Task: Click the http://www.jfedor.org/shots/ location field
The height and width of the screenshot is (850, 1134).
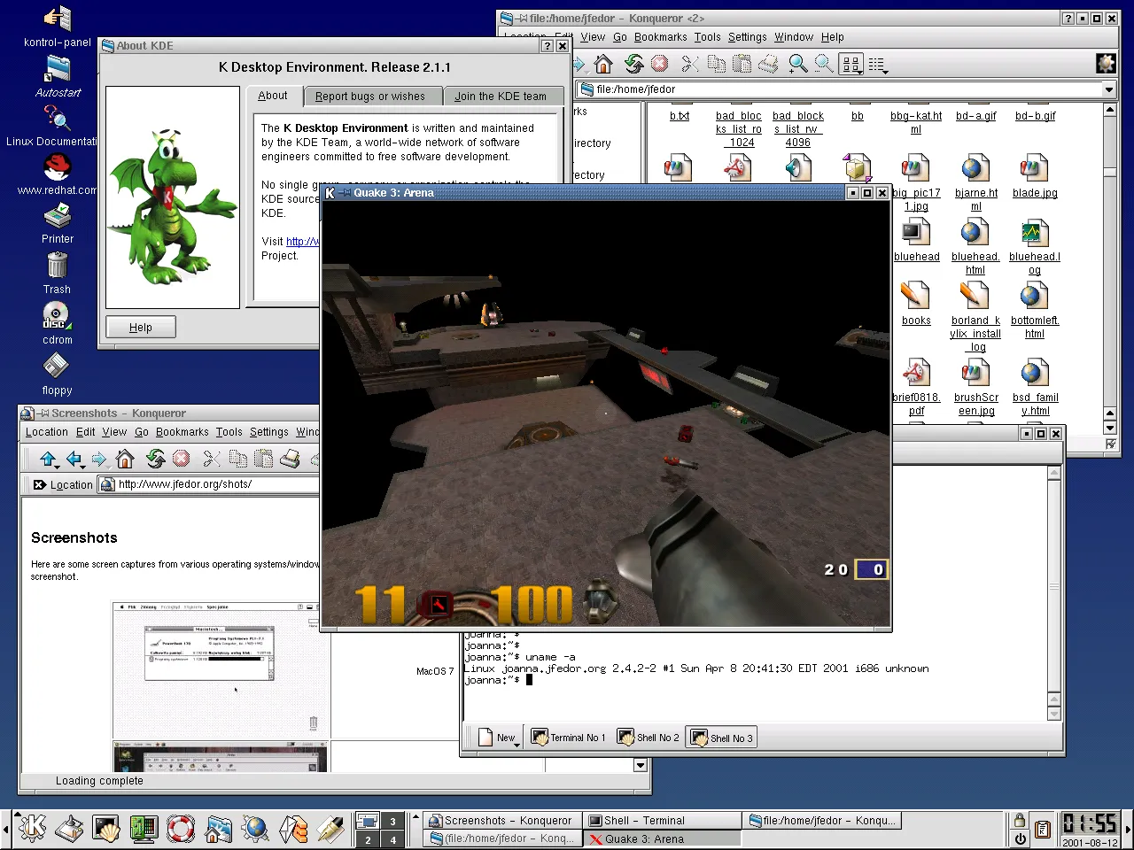Action: (x=213, y=484)
